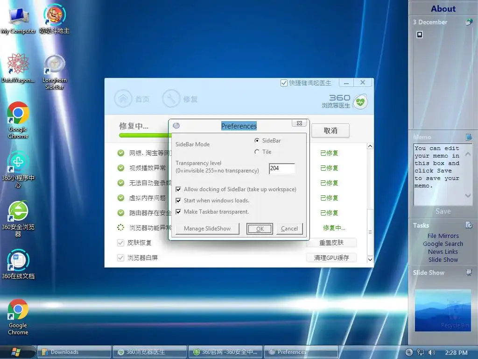
Task: Click the 清理GPU缓存 button
Action: [x=331, y=258]
